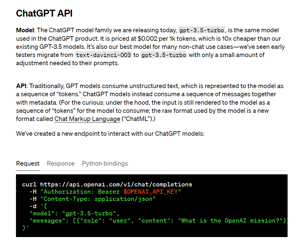Click the curl command word
The image size is (306, 244).
[x=29, y=184]
